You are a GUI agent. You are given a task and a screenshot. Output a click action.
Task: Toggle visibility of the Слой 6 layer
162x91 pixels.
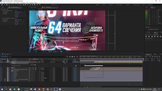[1, 72]
